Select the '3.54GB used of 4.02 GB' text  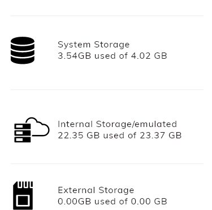pyautogui.click(x=113, y=56)
